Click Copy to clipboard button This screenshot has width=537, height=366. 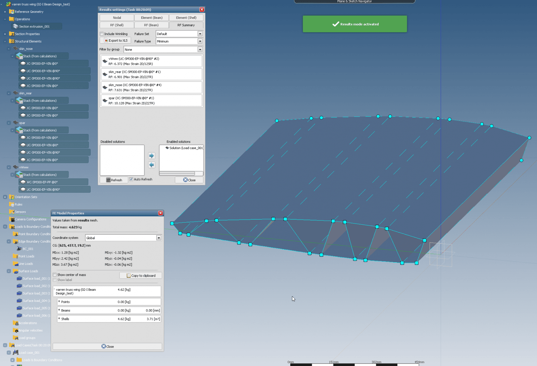click(x=141, y=275)
